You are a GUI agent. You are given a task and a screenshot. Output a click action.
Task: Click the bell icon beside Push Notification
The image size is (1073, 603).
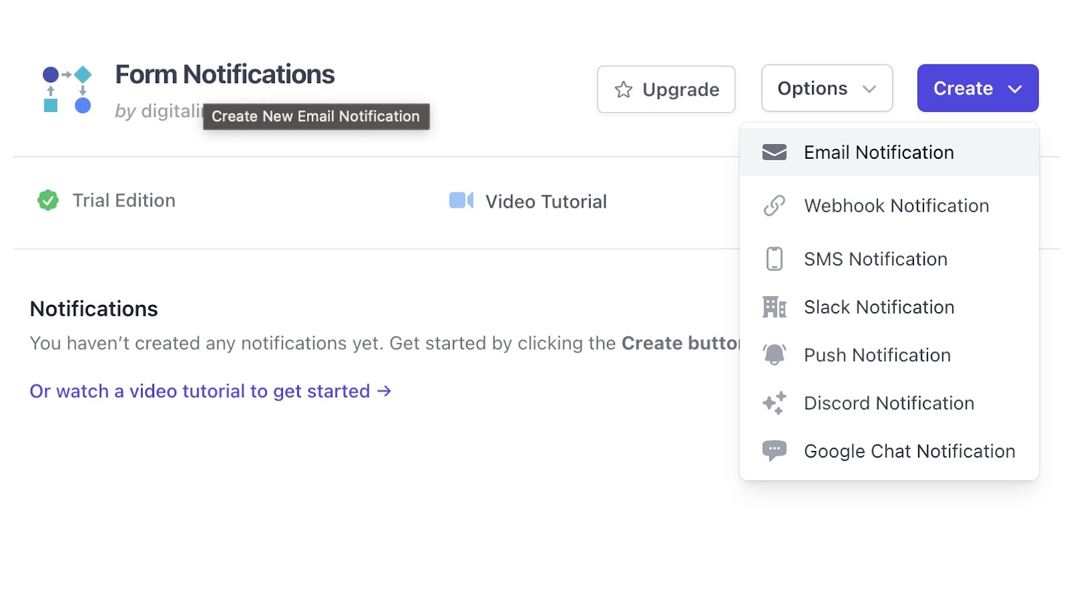coord(774,354)
